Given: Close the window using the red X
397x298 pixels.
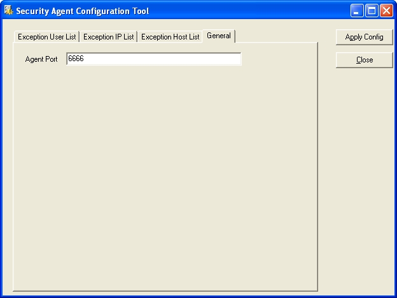Looking at the screenshot, I should [386, 11].
